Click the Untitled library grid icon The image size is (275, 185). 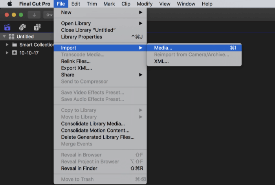pos(11,36)
